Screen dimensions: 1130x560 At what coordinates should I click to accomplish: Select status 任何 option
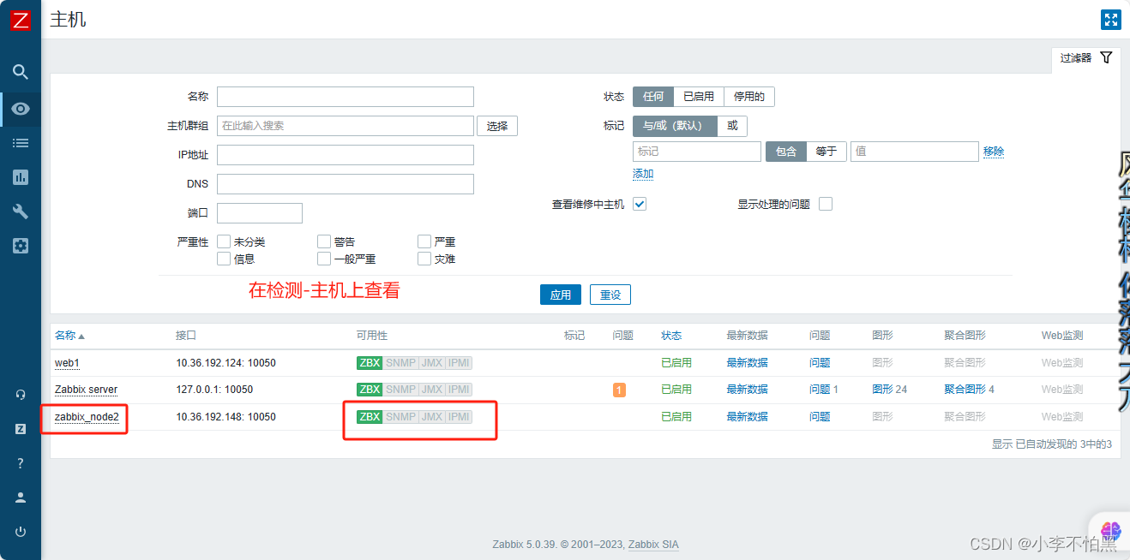coord(653,97)
